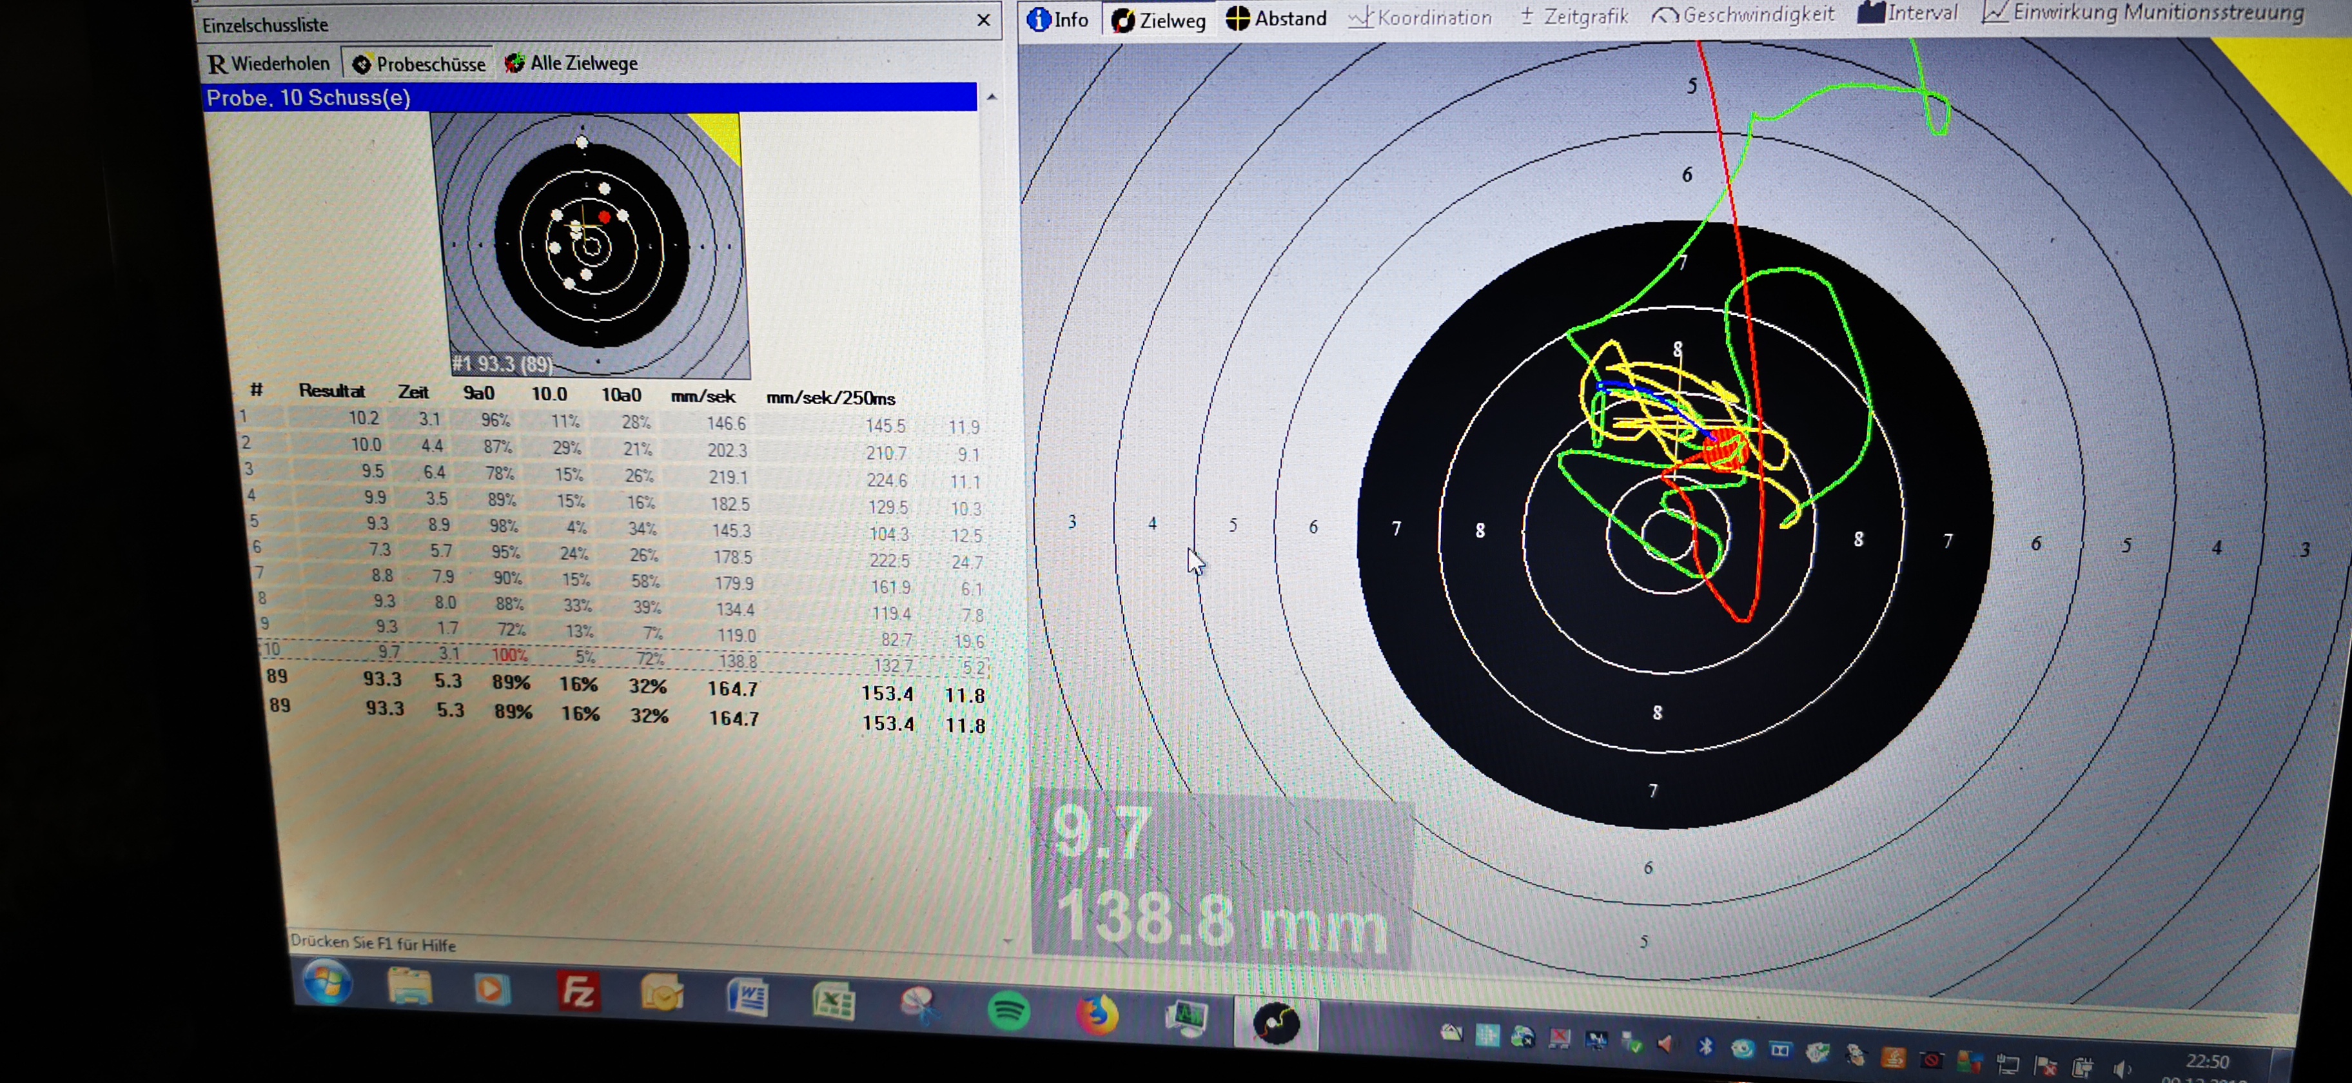This screenshot has width=2352, height=1083.
Task: Click the shot list scroll-up arrow
Action: [x=992, y=97]
